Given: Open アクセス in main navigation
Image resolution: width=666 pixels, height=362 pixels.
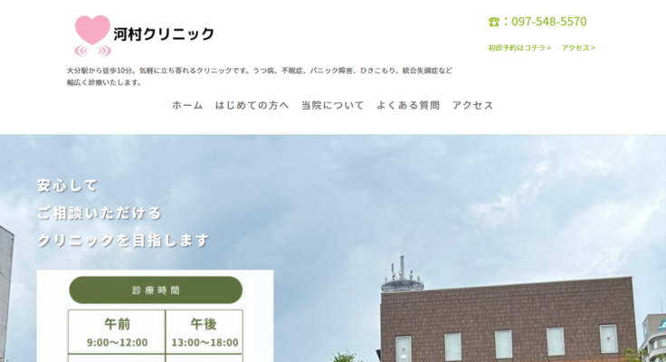Looking at the screenshot, I should [472, 105].
